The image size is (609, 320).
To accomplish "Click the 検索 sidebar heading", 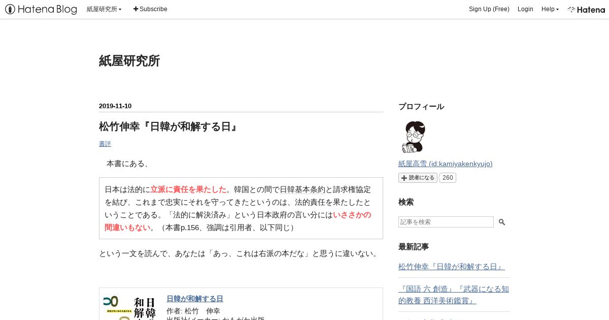I will [406, 202].
